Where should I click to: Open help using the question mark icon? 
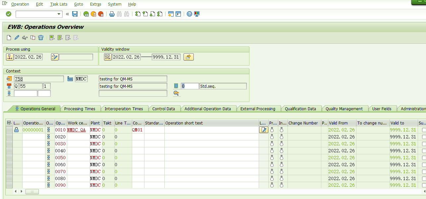click(x=189, y=14)
